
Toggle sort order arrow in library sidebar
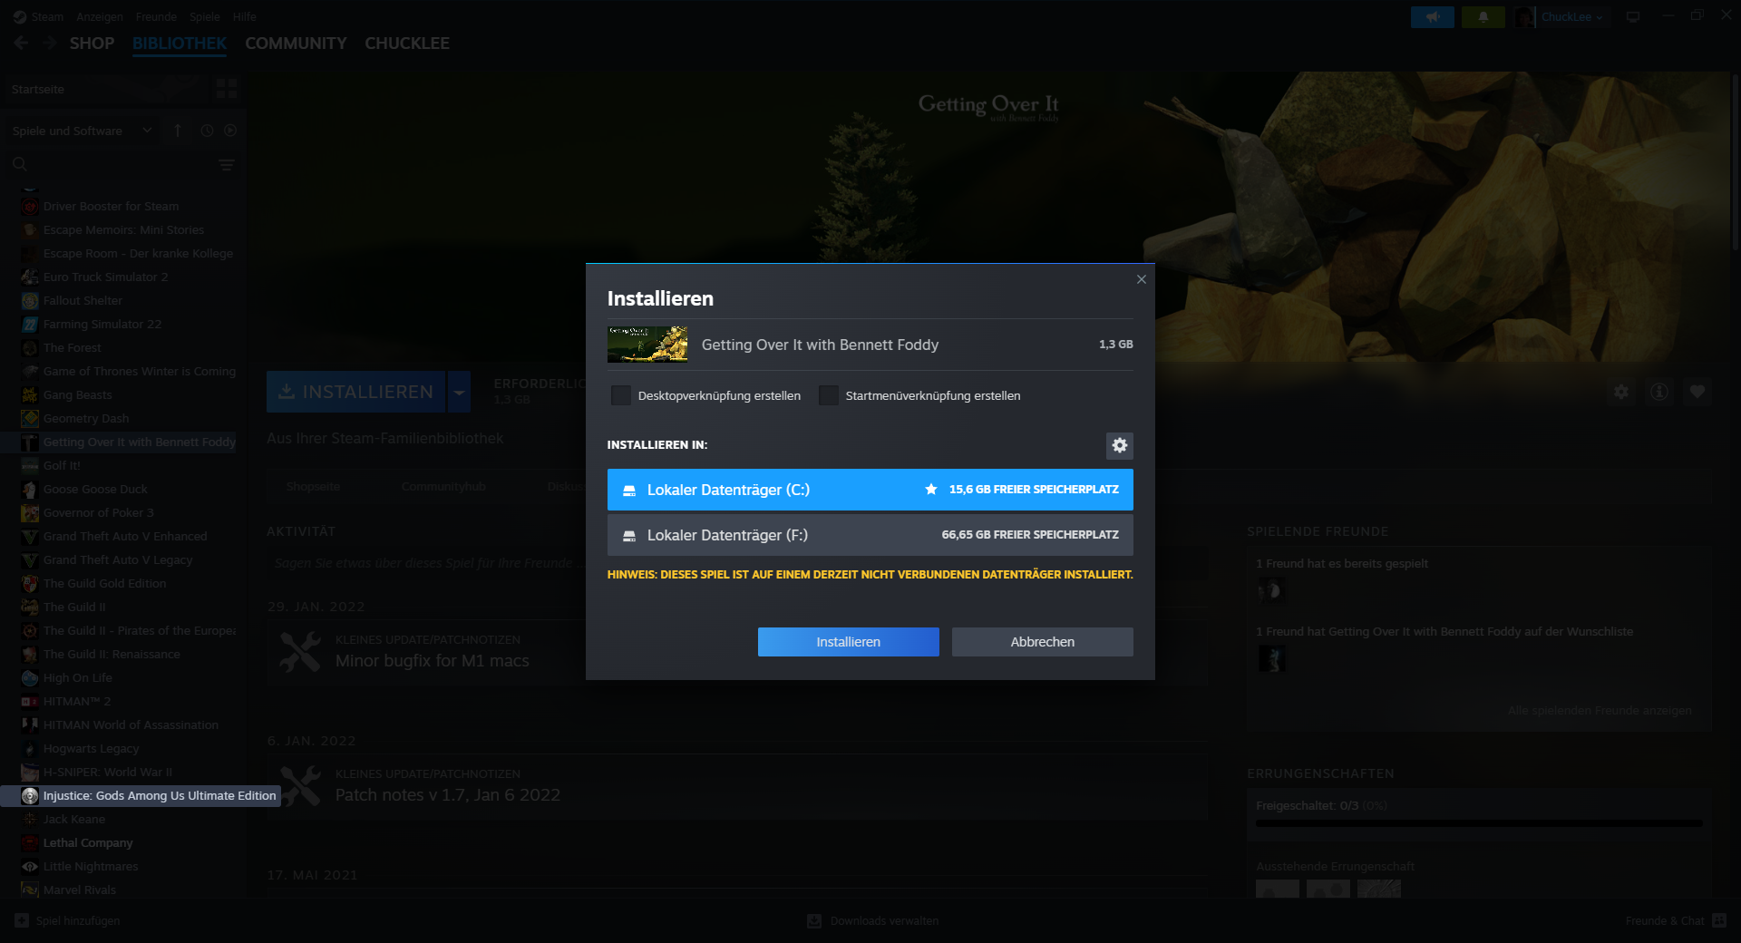pyautogui.click(x=178, y=131)
